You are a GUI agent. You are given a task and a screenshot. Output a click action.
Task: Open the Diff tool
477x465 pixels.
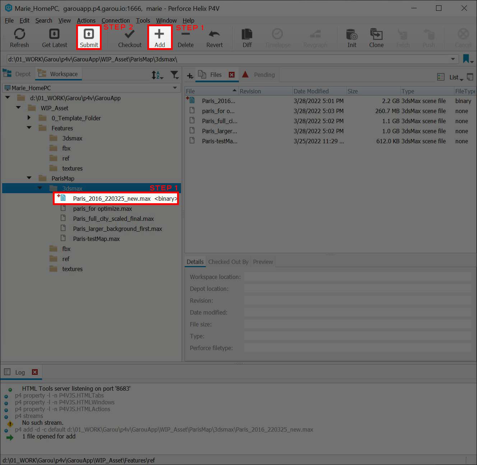click(x=247, y=38)
